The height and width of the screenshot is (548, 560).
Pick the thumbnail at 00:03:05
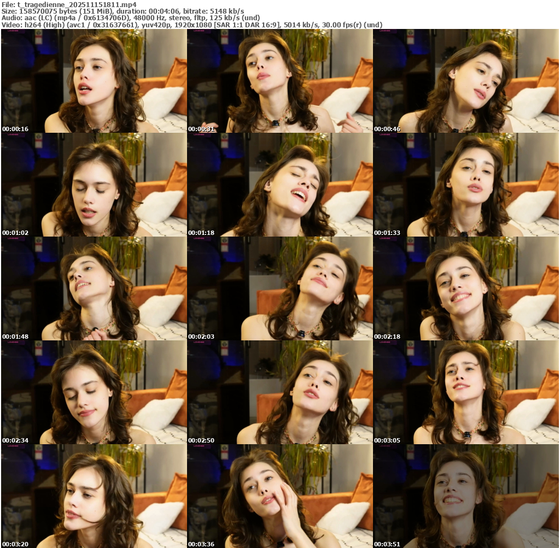coord(466,392)
